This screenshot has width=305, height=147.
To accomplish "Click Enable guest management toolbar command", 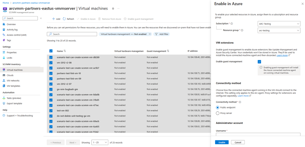I will [x=139, y=19].
